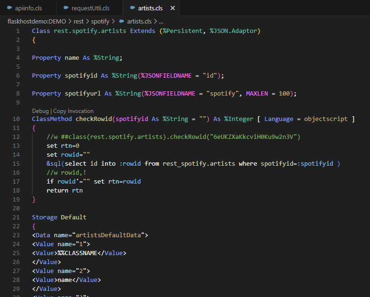370x297 pixels.
Task: Click on 'objectscript' language keyword
Action: pos(326,119)
